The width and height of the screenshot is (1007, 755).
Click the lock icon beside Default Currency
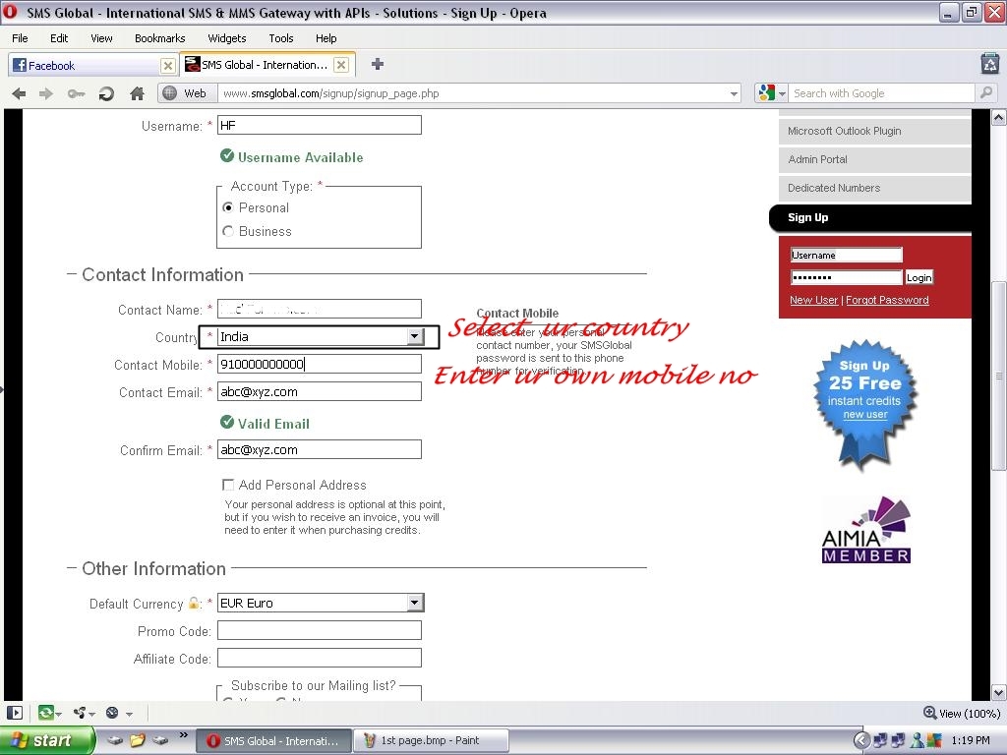(x=194, y=603)
